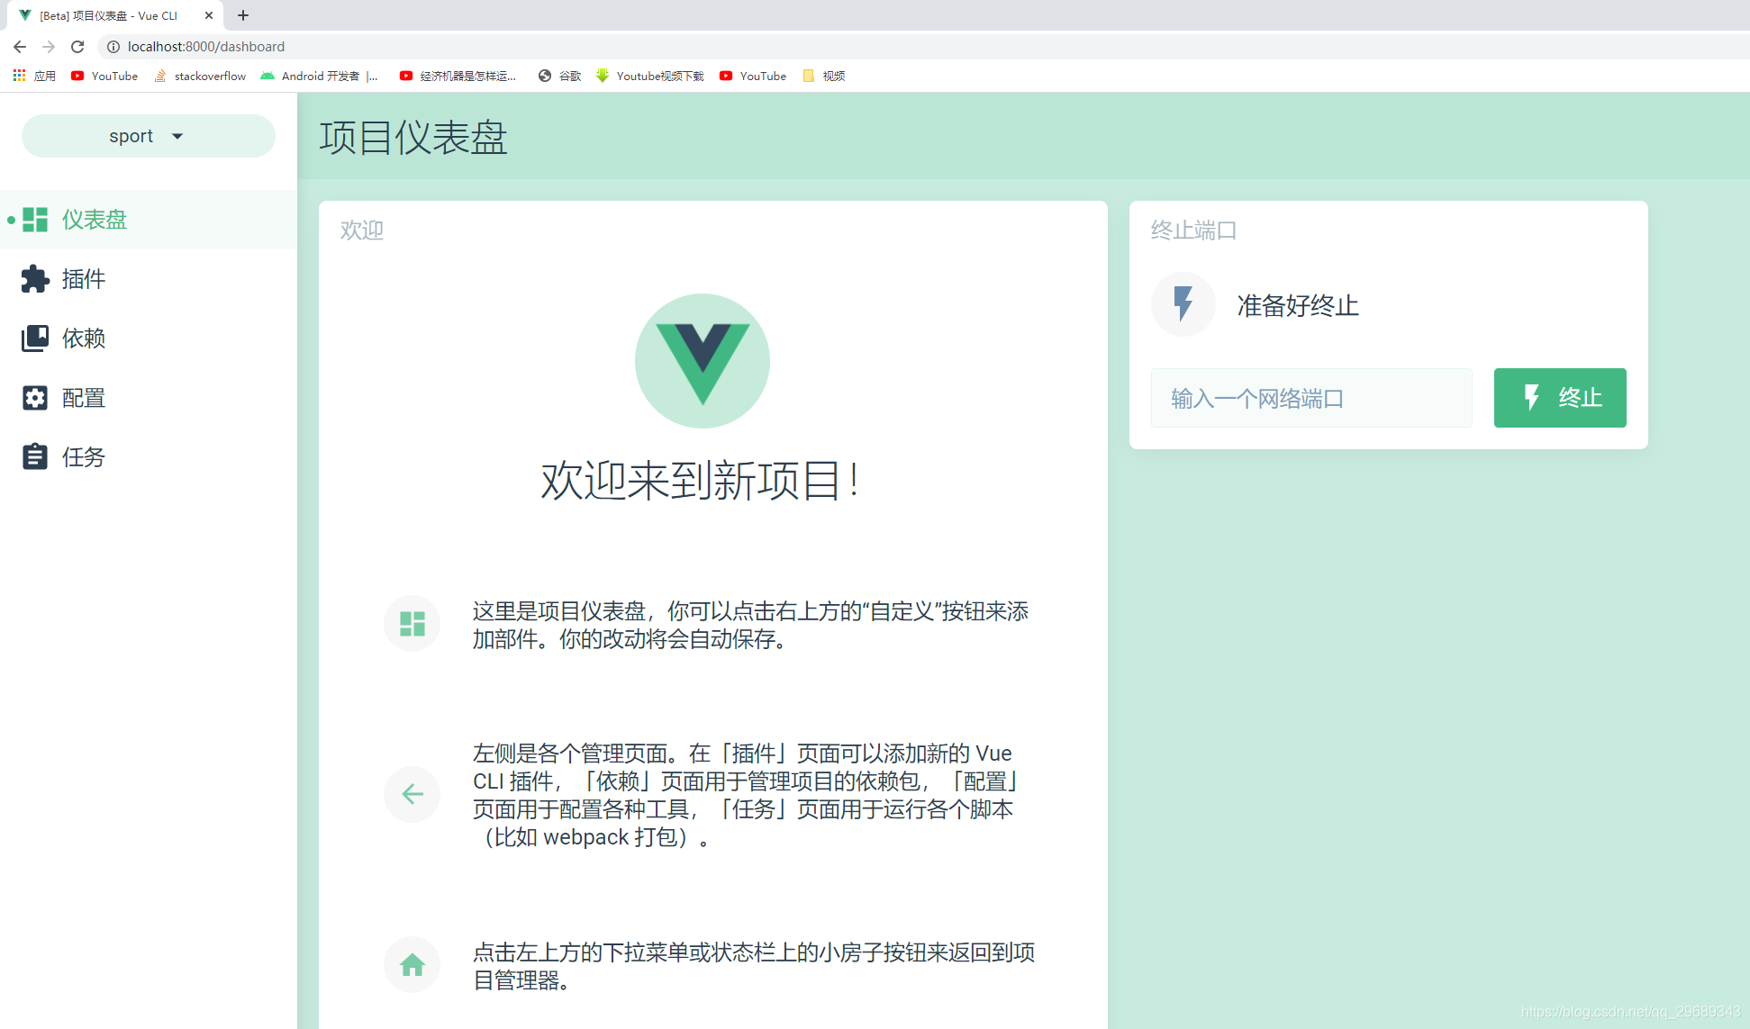Screen dimensions: 1750x1029
Task: Click the home icon beside project manager tip
Action: tap(412, 964)
